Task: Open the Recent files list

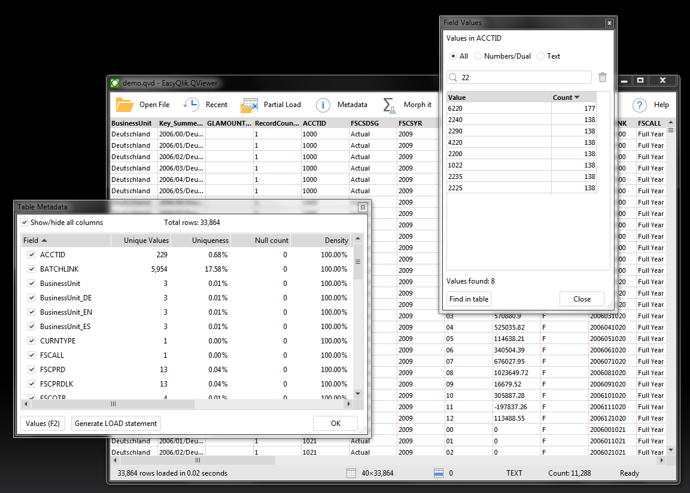Action: [192, 105]
